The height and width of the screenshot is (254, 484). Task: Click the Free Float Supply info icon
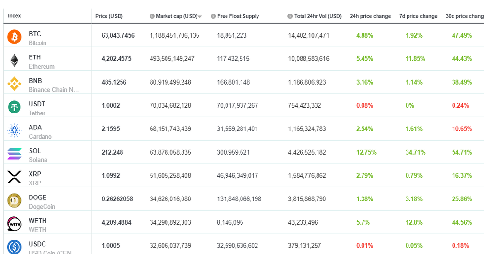click(213, 16)
